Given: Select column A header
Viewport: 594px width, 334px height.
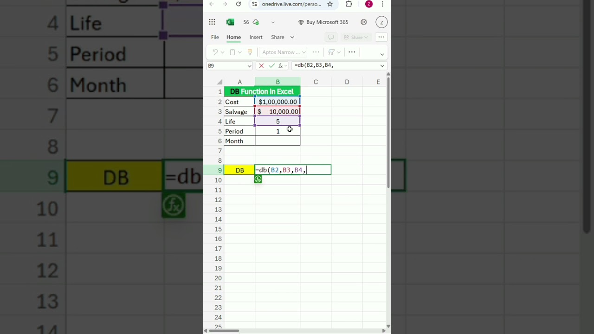Looking at the screenshot, I should click(239, 82).
